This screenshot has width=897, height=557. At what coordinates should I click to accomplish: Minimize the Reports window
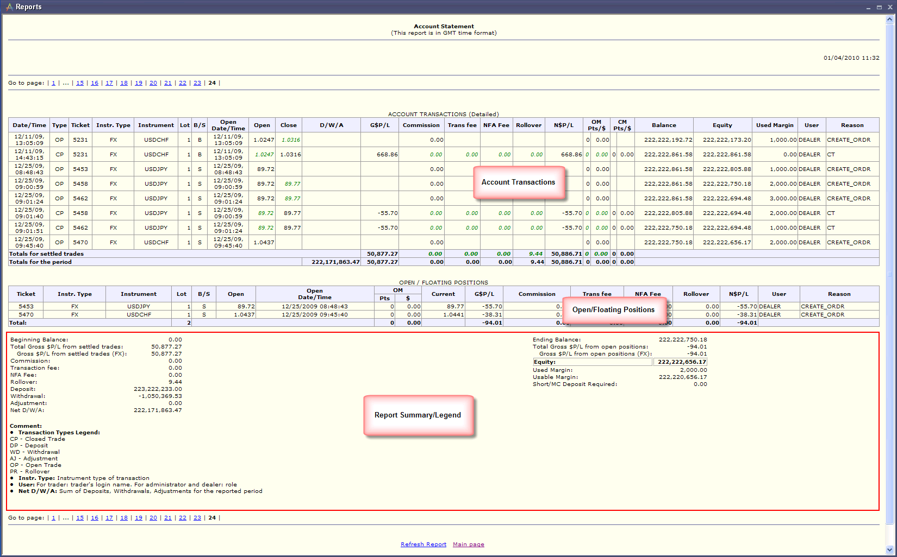tap(868, 7)
